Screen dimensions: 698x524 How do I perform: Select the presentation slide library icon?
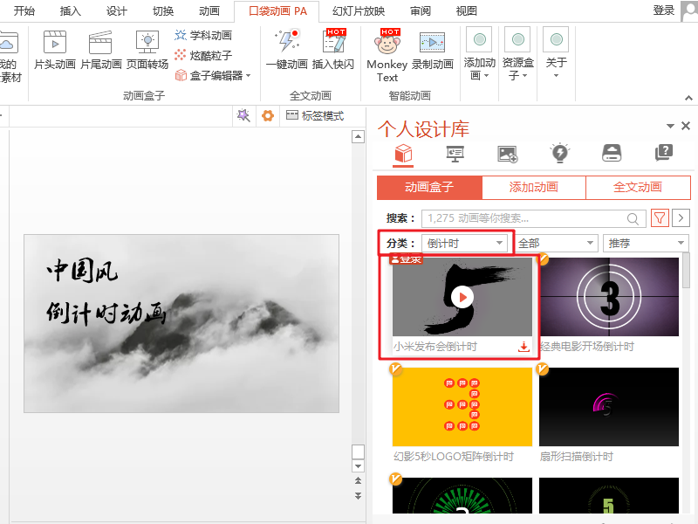pyautogui.click(x=455, y=154)
